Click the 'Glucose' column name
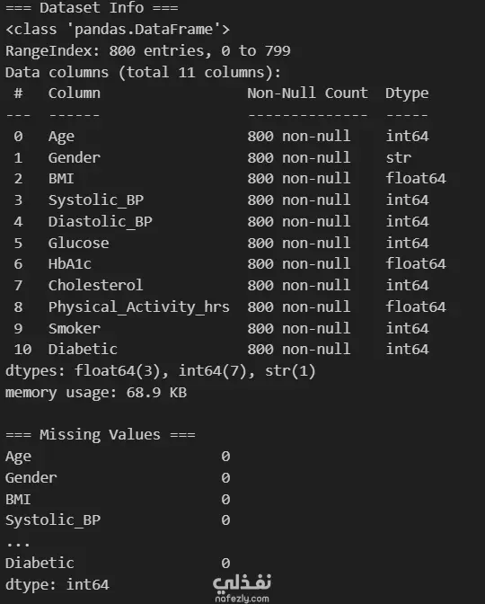The width and height of the screenshot is (485, 604). 78,243
